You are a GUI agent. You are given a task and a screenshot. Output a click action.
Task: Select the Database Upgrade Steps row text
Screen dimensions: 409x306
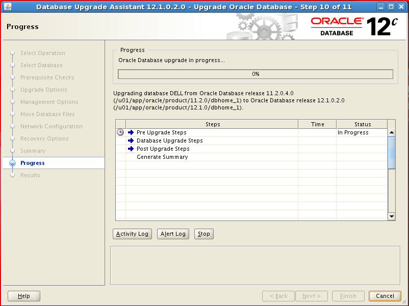pyautogui.click(x=169, y=141)
